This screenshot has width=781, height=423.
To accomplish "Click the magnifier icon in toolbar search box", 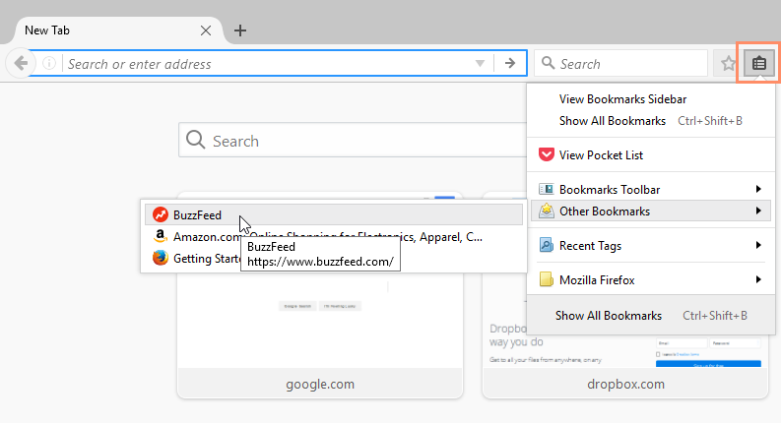I will 549,64.
